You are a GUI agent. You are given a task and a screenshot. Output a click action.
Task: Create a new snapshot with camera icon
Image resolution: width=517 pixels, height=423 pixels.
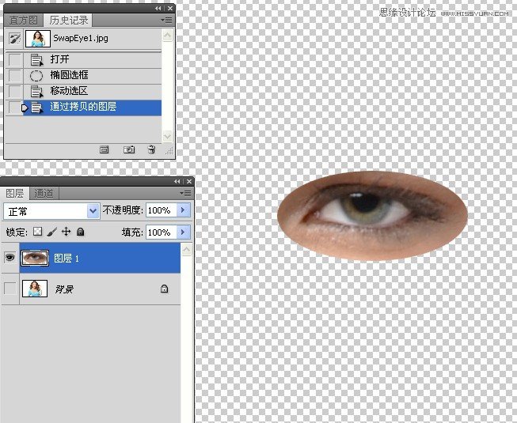[129, 149]
